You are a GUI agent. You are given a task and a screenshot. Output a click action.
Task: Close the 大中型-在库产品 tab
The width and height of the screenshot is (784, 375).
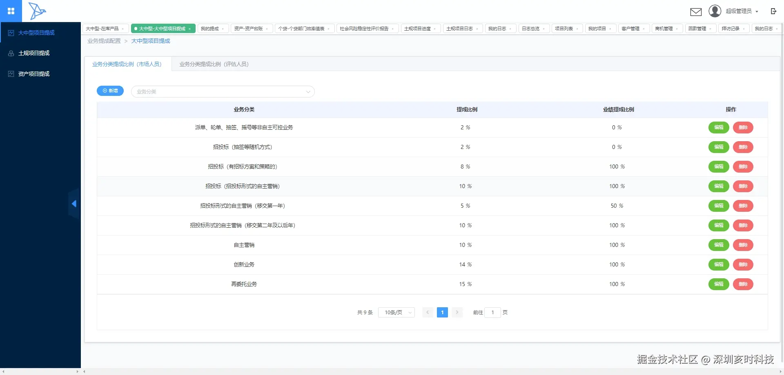click(122, 29)
